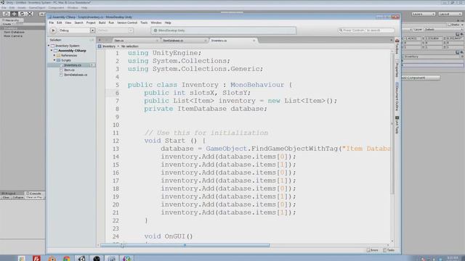Close the Item.cs editor tab
This screenshot has height=261, width=465.
coord(157,41)
